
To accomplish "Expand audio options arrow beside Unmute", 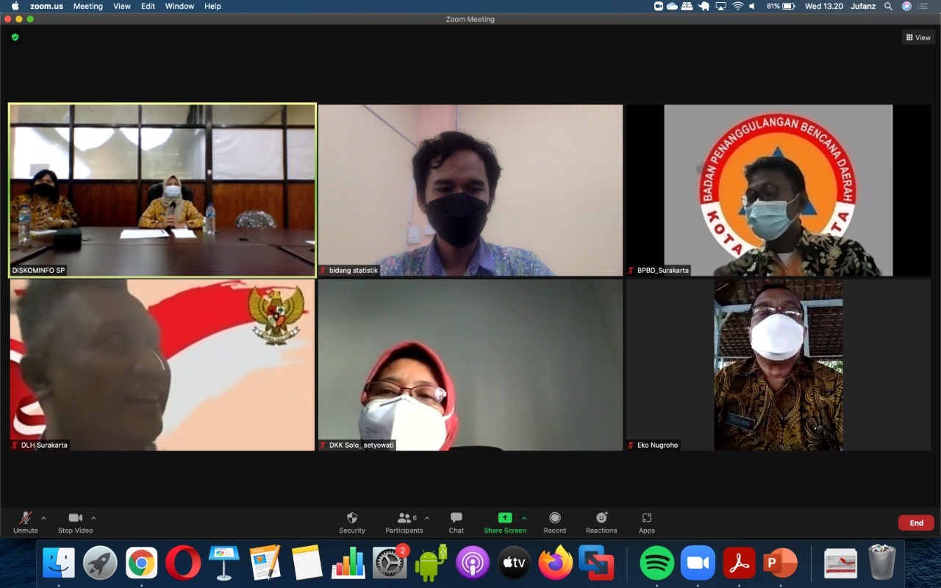I will pos(43,517).
